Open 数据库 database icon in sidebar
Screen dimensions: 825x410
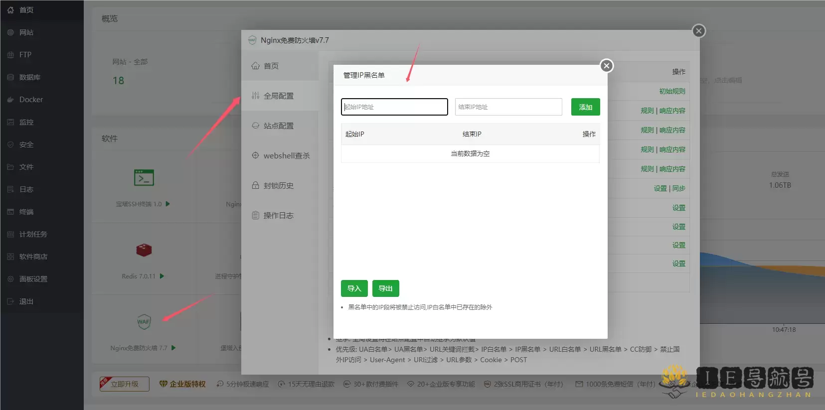(10, 77)
